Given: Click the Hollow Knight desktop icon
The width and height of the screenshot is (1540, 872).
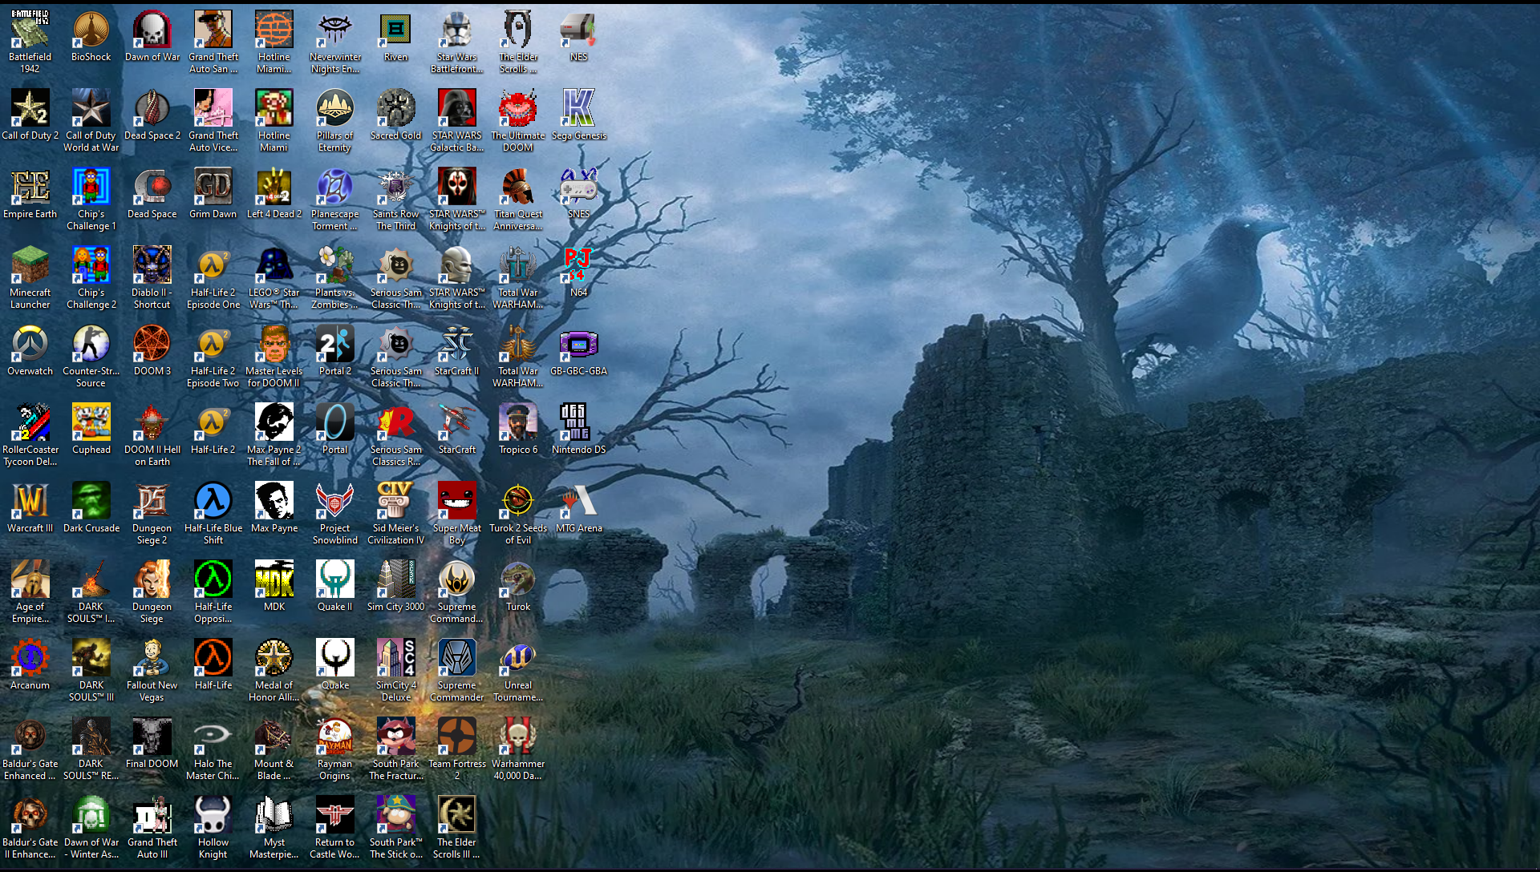Looking at the screenshot, I should pos(213,816).
